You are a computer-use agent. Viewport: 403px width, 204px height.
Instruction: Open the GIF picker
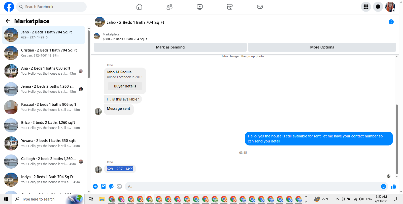pos(119,186)
